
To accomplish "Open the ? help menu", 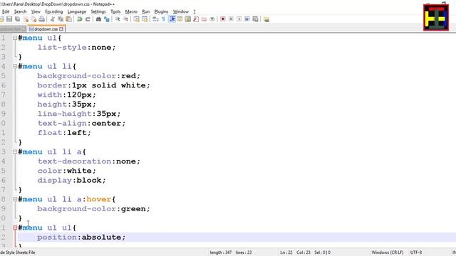I will pyautogui.click(x=195, y=11).
